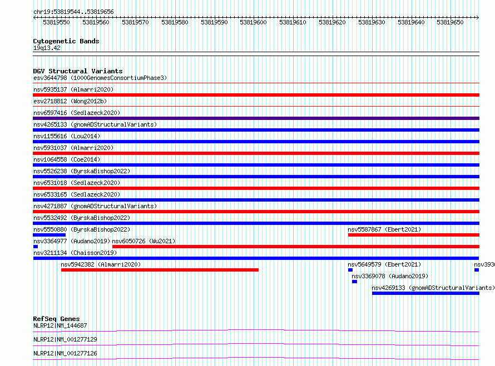495x366 pixels.
Task: Click ruler position 53819580
Action: pos(175,22)
